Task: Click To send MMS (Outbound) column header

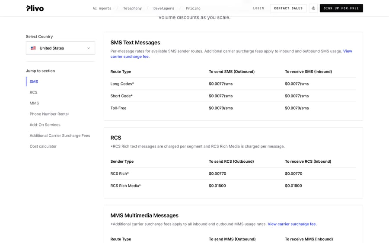Action: (232, 239)
